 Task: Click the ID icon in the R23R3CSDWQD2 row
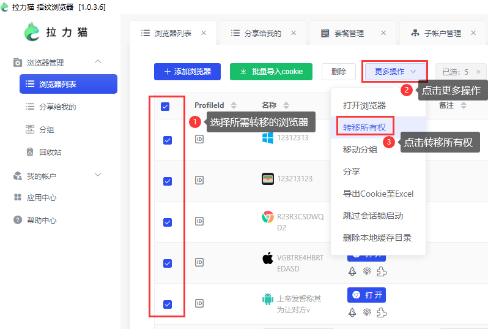click(199, 221)
